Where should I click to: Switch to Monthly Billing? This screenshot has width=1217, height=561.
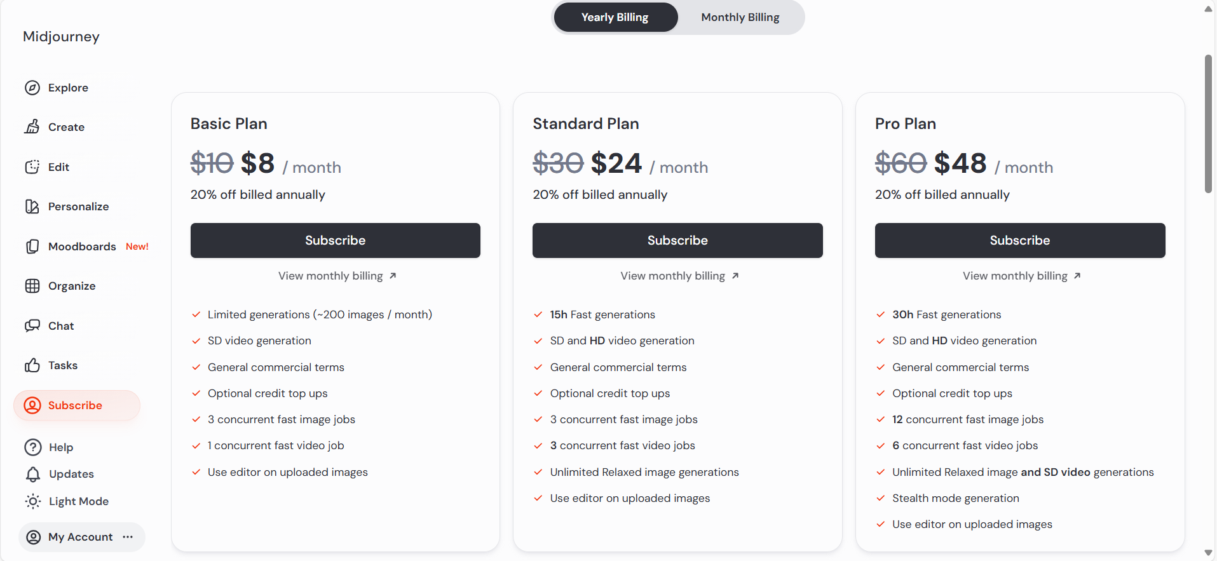pos(740,17)
